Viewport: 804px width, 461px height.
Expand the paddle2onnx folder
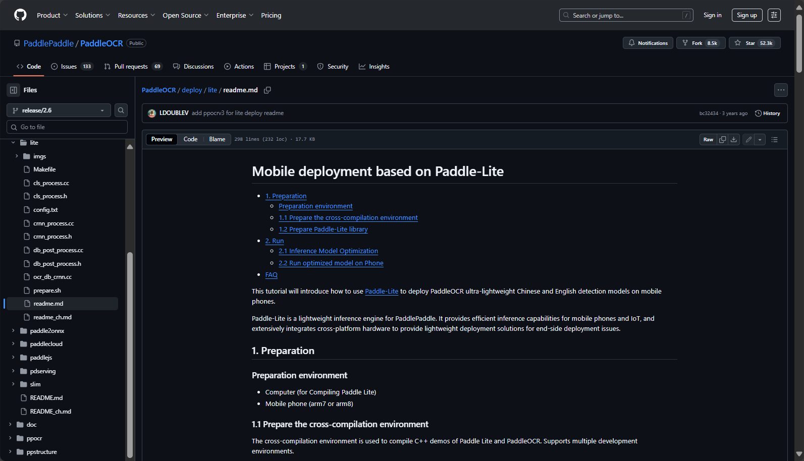13,331
